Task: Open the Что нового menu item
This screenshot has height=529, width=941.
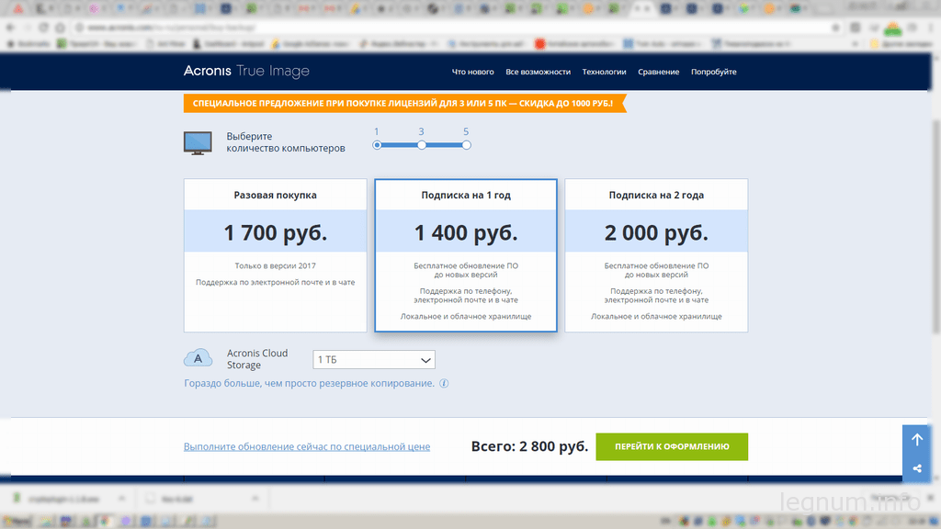Action: click(473, 72)
